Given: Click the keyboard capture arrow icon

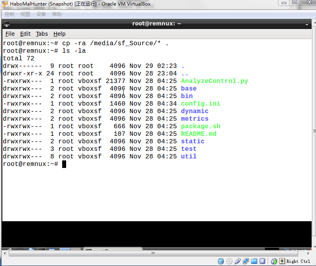Looking at the screenshot, I should click(x=282, y=261).
